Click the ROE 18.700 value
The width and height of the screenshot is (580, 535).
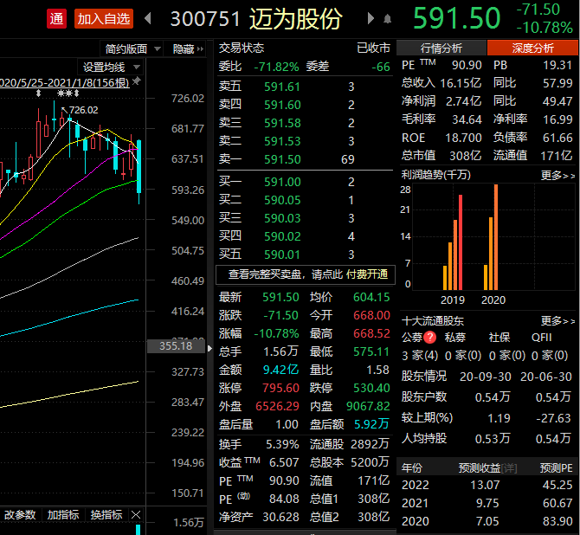click(463, 138)
